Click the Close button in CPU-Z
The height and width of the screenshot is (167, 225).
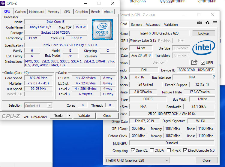107,116
